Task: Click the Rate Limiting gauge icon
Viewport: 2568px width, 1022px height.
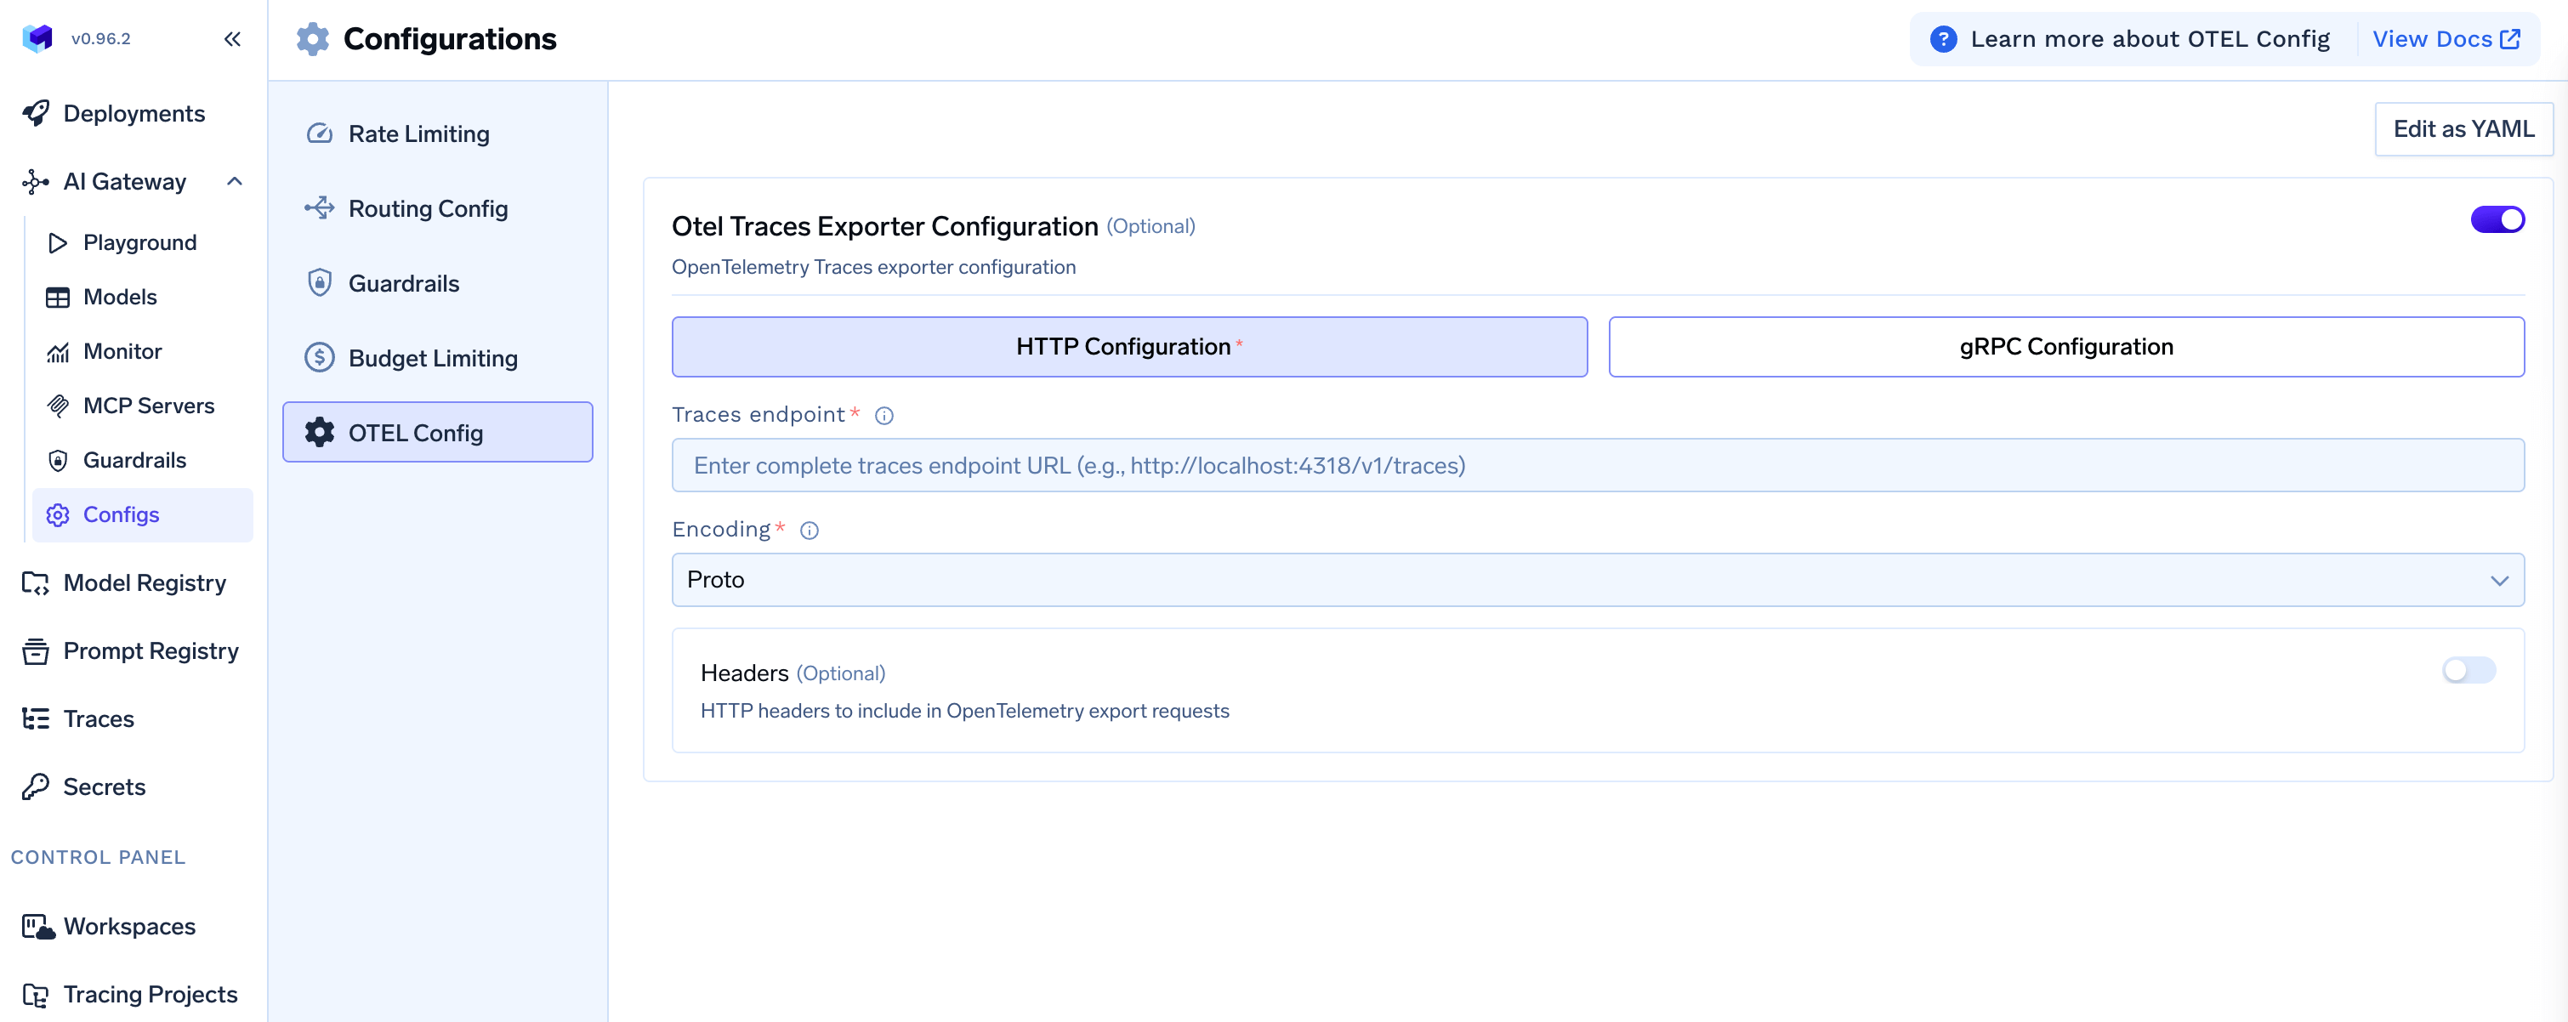Action: pos(319,133)
